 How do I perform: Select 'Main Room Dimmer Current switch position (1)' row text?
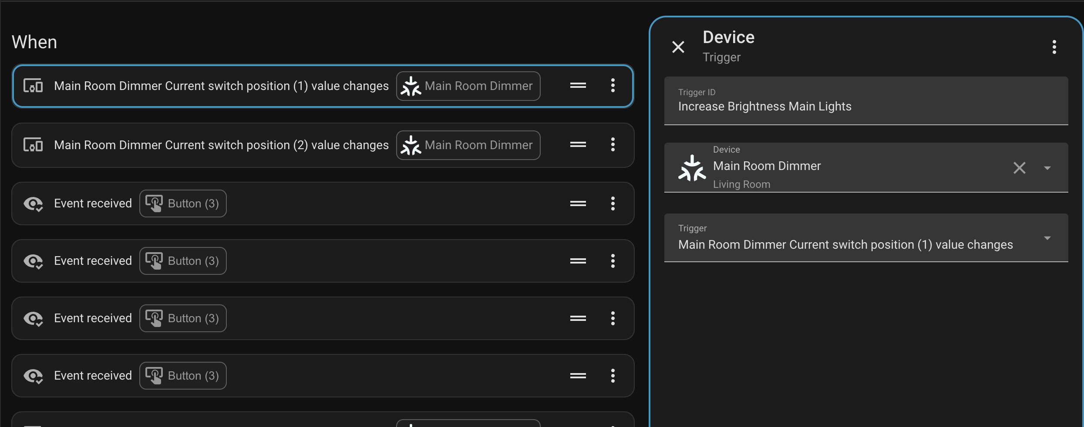tap(221, 86)
